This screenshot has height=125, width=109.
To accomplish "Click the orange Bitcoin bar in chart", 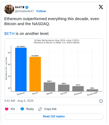I will pyautogui.click(x=35, y=74).
